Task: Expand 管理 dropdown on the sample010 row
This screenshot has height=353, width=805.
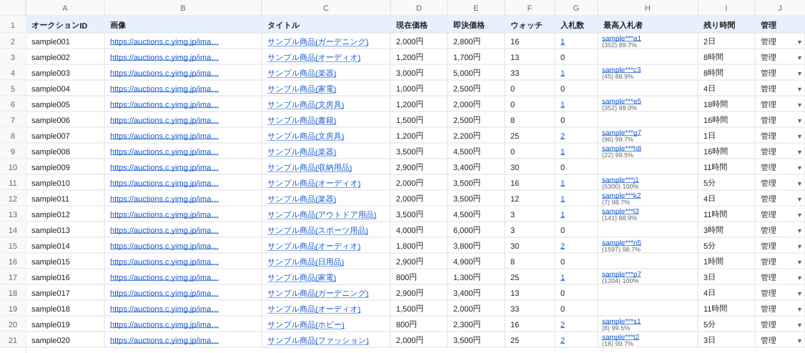Action: [799, 184]
